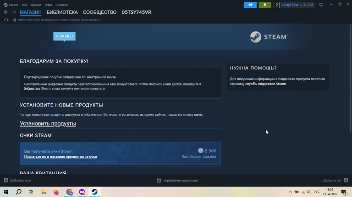
Task: Open the Друзья menu
Action: 36,5
